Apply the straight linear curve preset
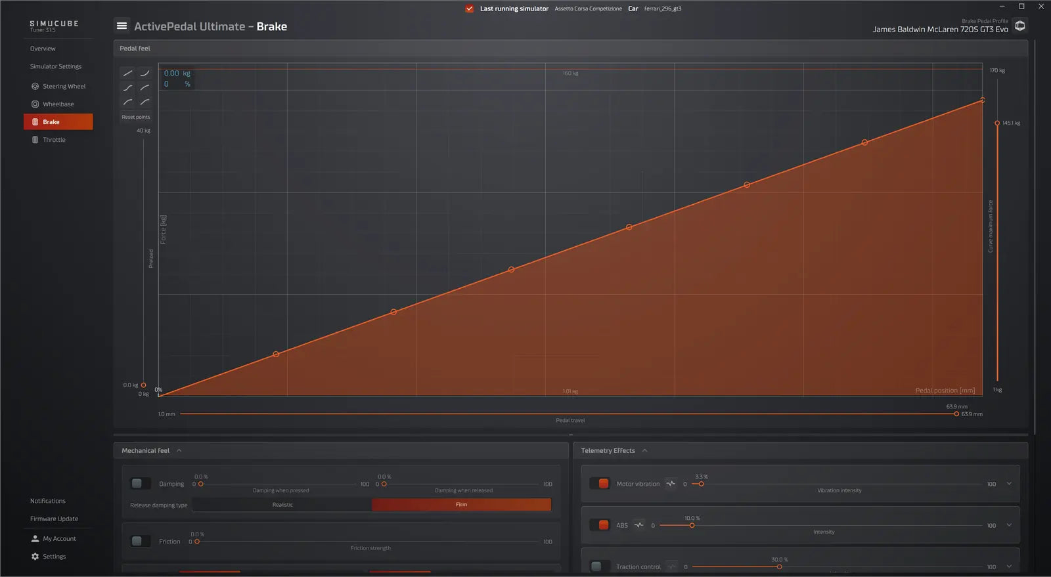This screenshot has height=577, width=1051. point(128,74)
